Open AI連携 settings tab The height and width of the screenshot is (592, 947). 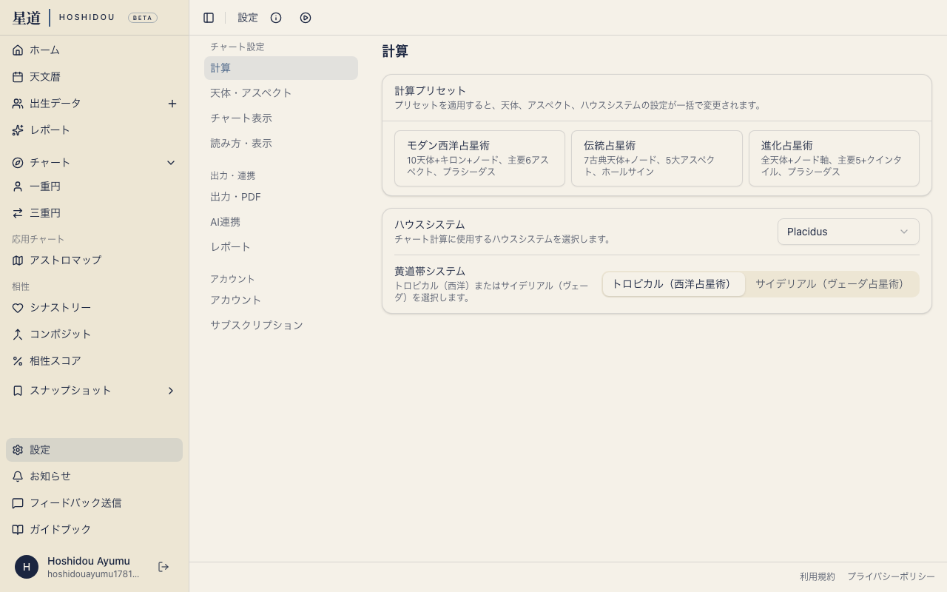(x=281, y=222)
